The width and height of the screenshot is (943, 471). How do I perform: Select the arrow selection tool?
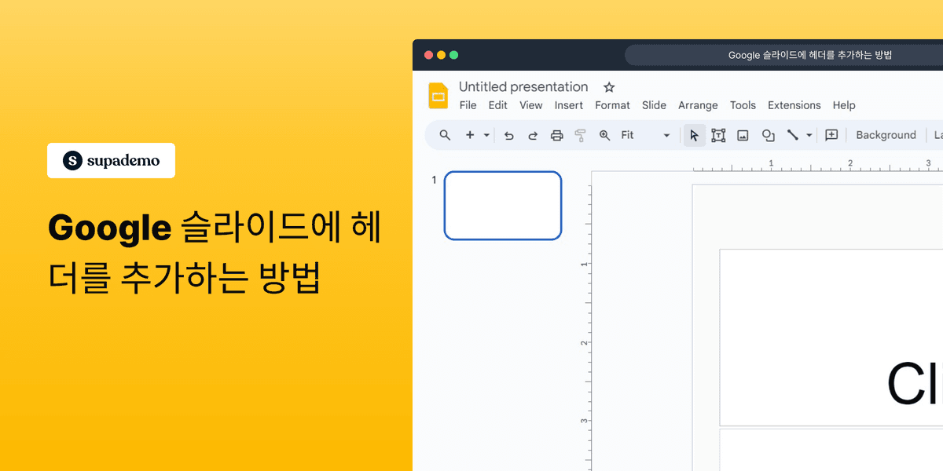[x=694, y=135]
